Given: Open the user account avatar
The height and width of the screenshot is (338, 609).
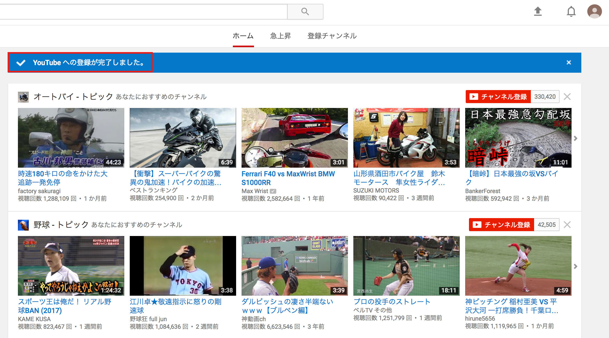Looking at the screenshot, I should tap(594, 11).
